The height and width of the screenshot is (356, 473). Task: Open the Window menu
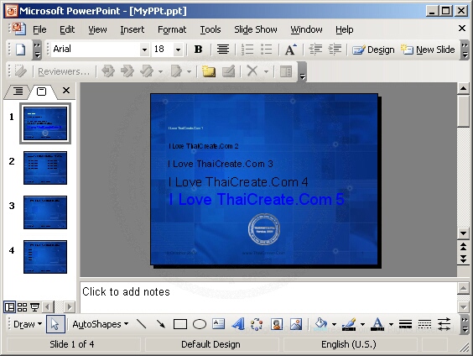coord(306,29)
